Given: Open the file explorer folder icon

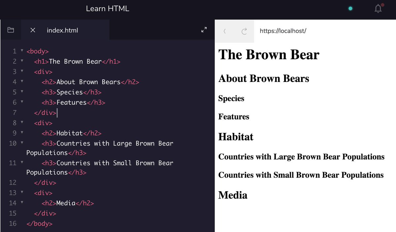Looking at the screenshot, I should pos(11,30).
